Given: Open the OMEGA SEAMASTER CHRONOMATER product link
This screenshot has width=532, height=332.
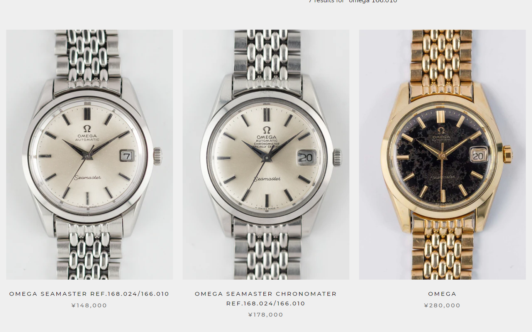Looking at the screenshot, I should 266,298.
